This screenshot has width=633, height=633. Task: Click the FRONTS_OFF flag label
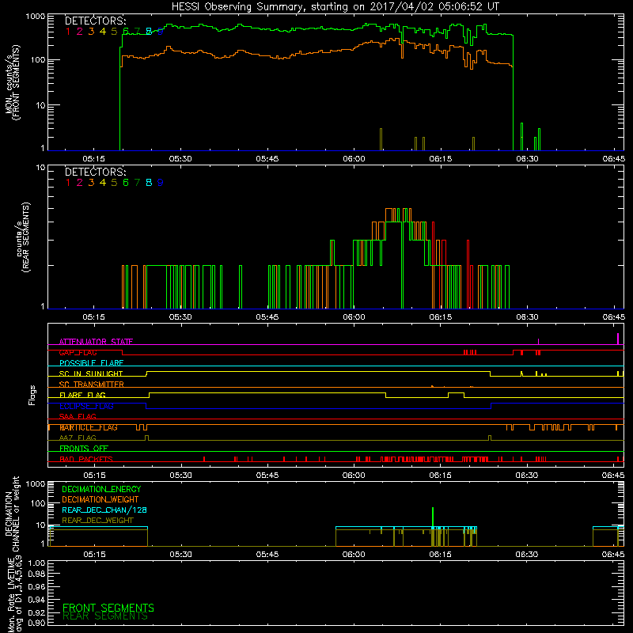point(84,449)
